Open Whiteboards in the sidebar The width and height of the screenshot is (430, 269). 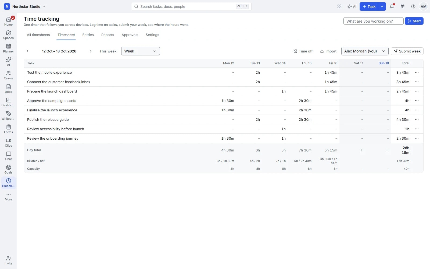8,115
